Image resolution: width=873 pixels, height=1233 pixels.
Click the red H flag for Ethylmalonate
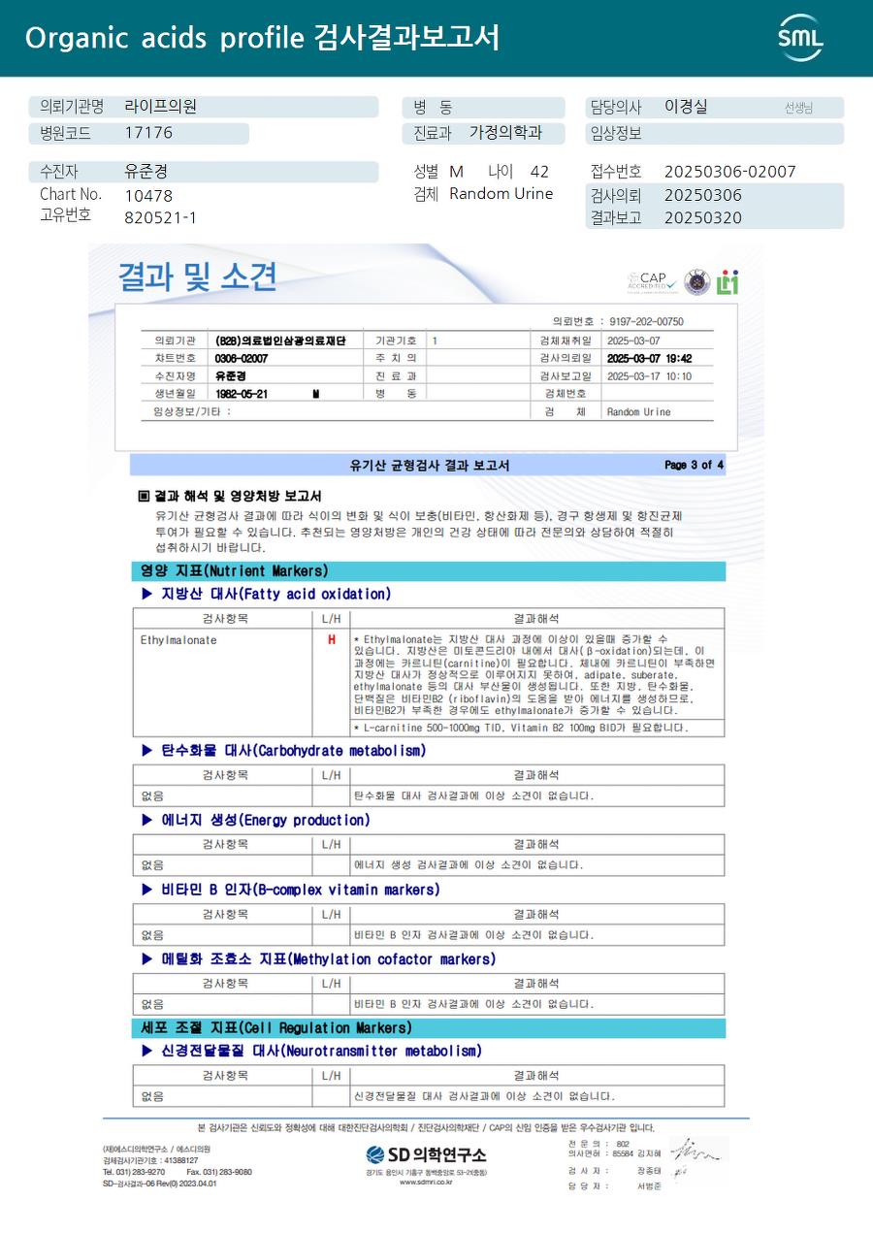[x=332, y=640]
